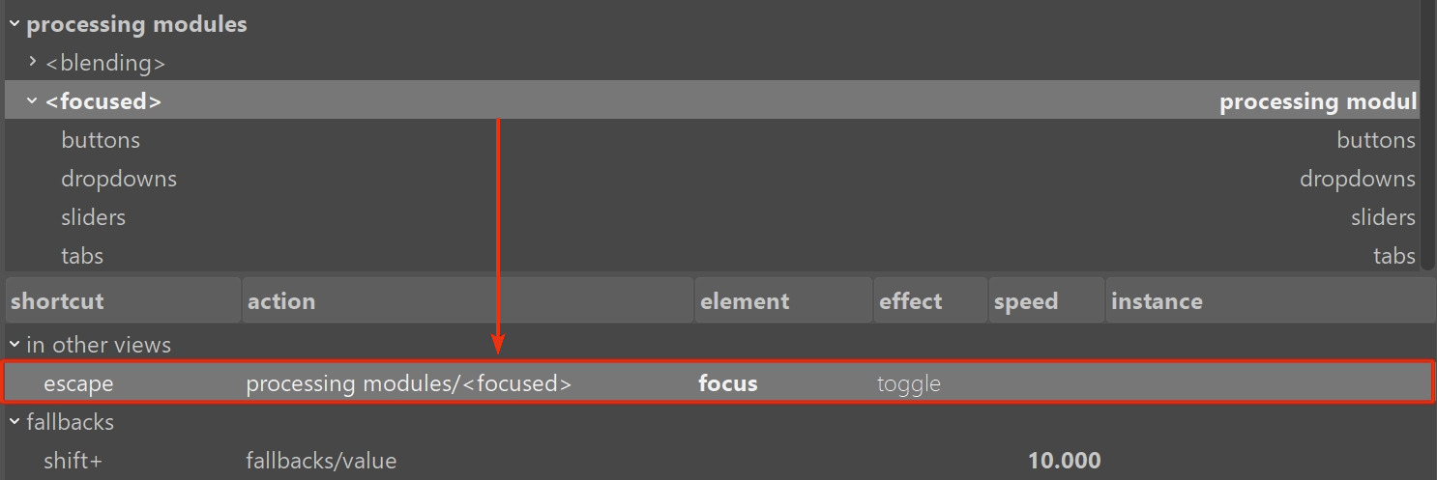Viewport: 1437px width, 480px height.
Task: Select the escape shortcut cell
Action: pyautogui.click(x=78, y=383)
